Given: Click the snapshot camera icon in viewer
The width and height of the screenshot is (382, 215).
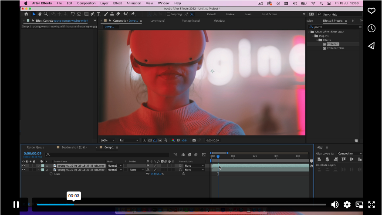Looking at the screenshot, I should pos(194,140).
